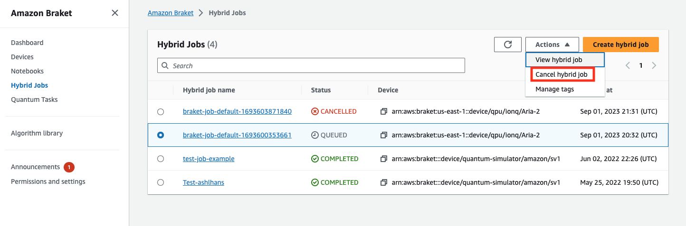This screenshot has width=686, height=226.
Task: Choose View hybrid job from menu
Action: tap(559, 60)
